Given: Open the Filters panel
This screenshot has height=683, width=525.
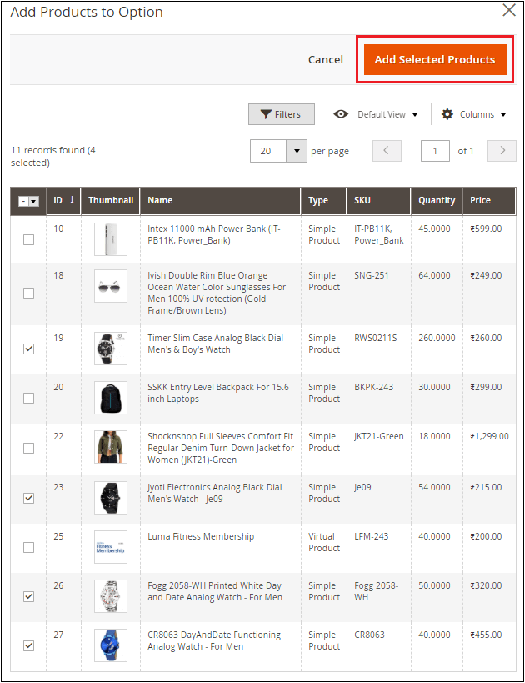Looking at the screenshot, I should pyautogui.click(x=281, y=114).
